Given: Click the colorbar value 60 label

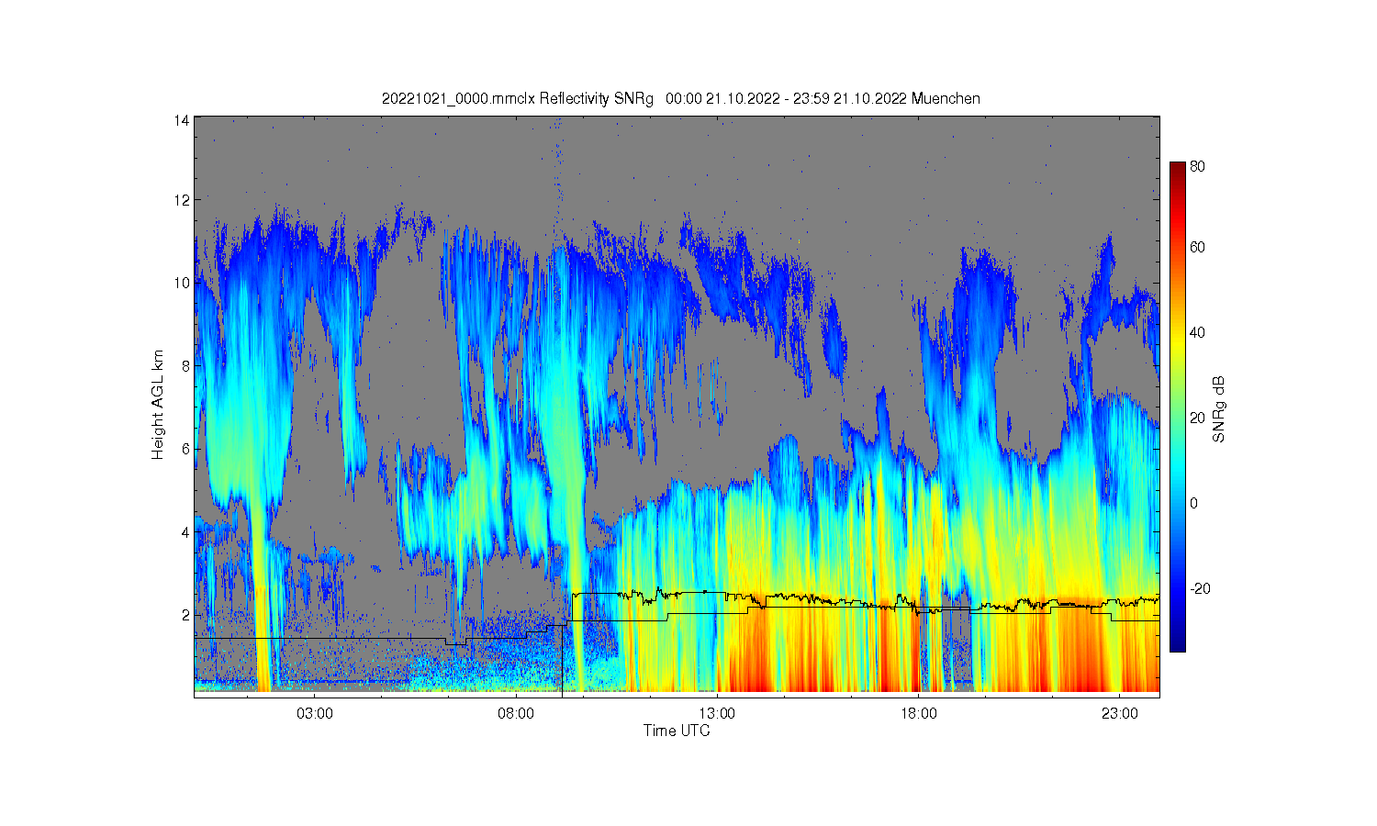Looking at the screenshot, I should tap(1198, 247).
